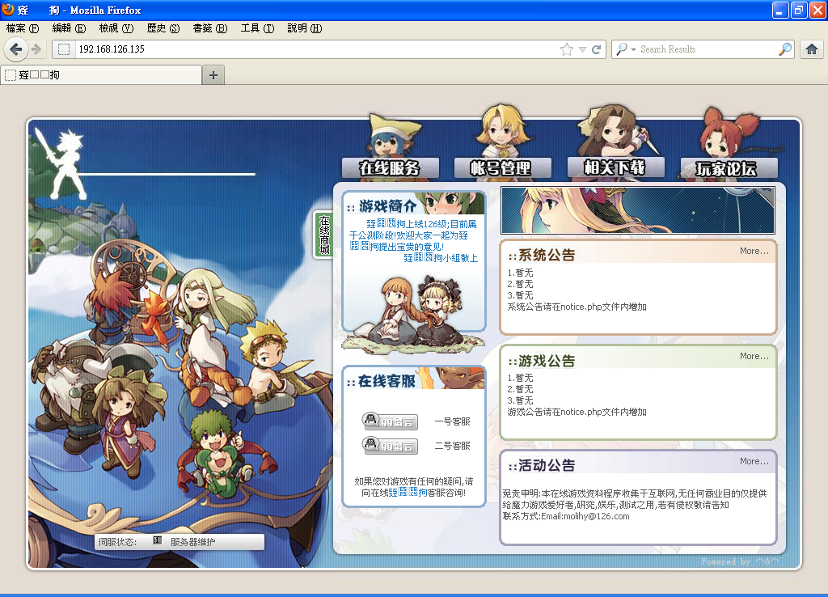Click the browser Back arrow button
Viewport: 828px width, 597px height.
click(x=15, y=49)
